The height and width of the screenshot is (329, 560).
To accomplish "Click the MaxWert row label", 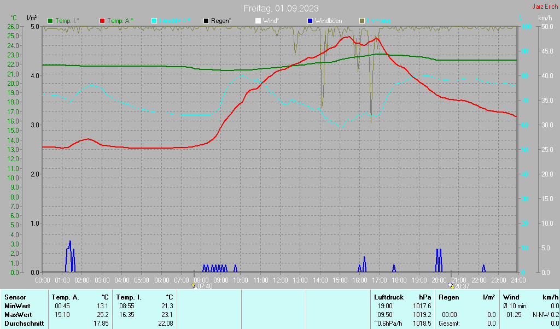I will 17,315.
